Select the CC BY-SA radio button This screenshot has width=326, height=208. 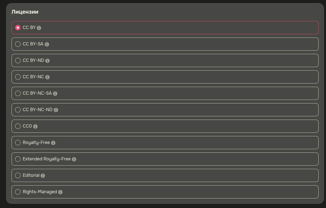pos(18,44)
